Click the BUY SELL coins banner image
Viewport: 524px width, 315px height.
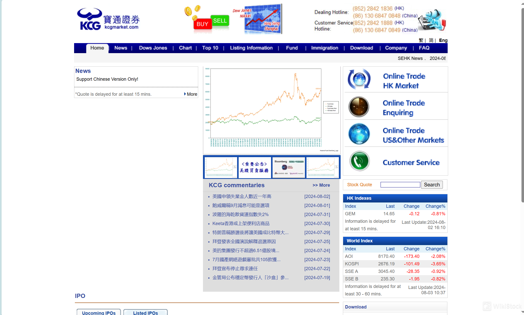click(206, 19)
